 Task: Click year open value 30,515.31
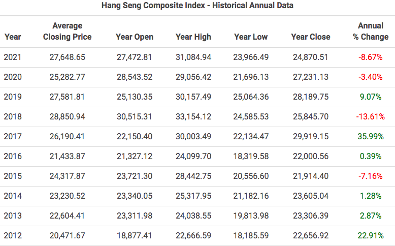[134, 116]
